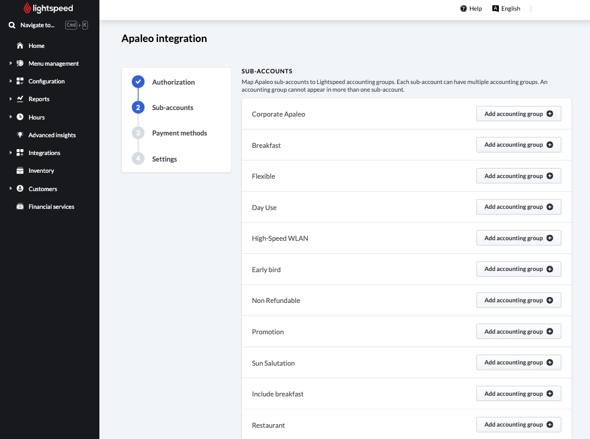The width and height of the screenshot is (590, 439).
Task: Click the K key shortcut badge
Action: coord(85,25)
